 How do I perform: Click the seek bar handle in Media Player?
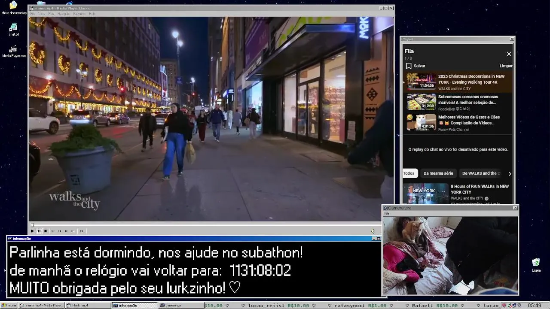click(x=32, y=225)
